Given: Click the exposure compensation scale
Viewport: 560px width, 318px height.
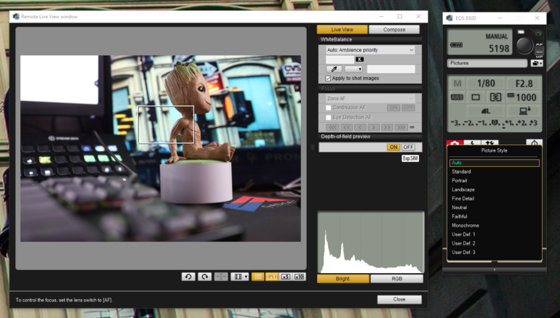Looking at the screenshot, I should (x=495, y=123).
